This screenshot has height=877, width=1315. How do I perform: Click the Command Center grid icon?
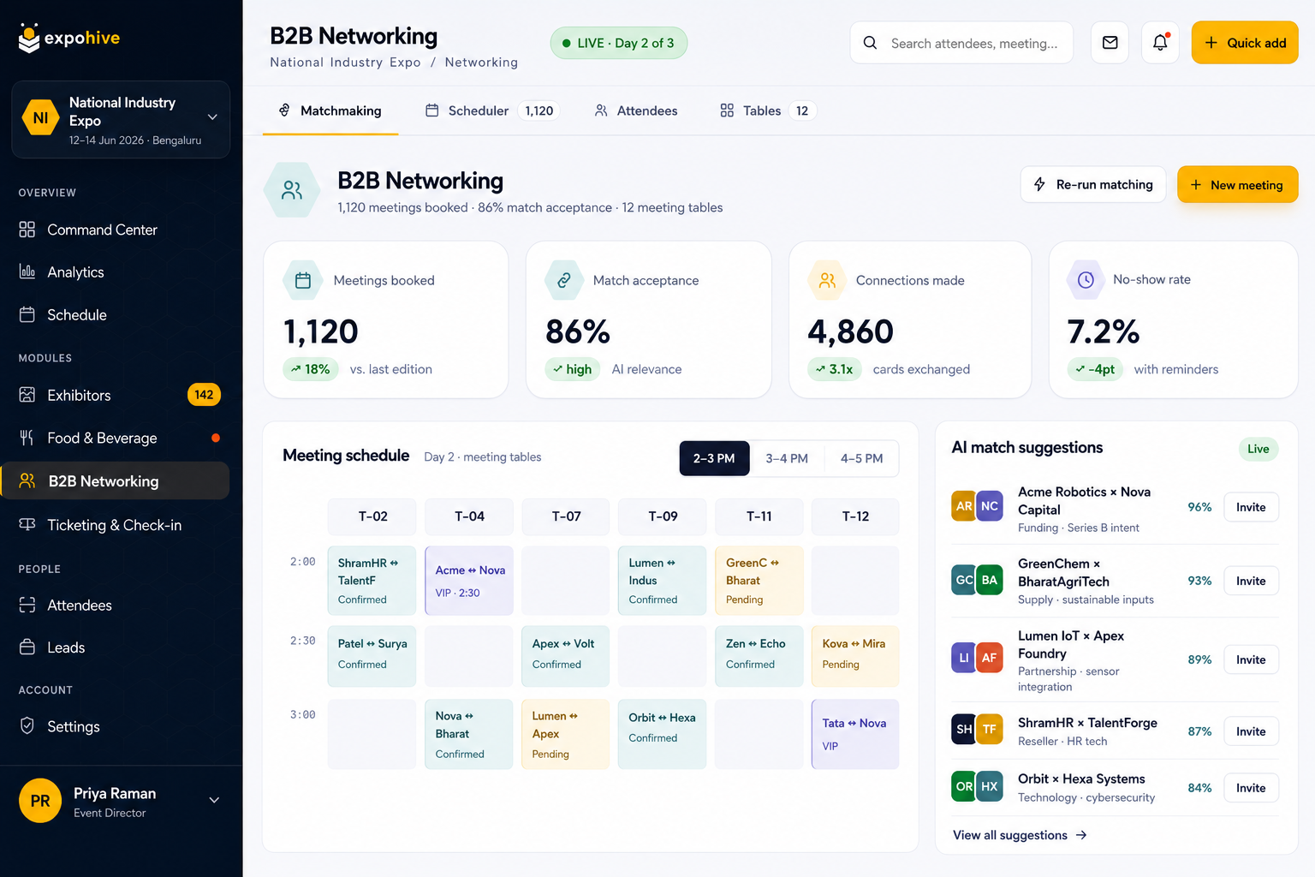pyautogui.click(x=27, y=230)
